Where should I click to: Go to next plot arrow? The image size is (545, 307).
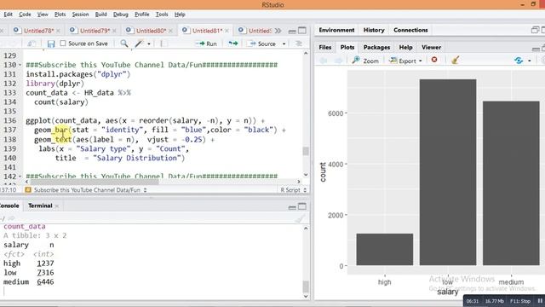tap(338, 61)
